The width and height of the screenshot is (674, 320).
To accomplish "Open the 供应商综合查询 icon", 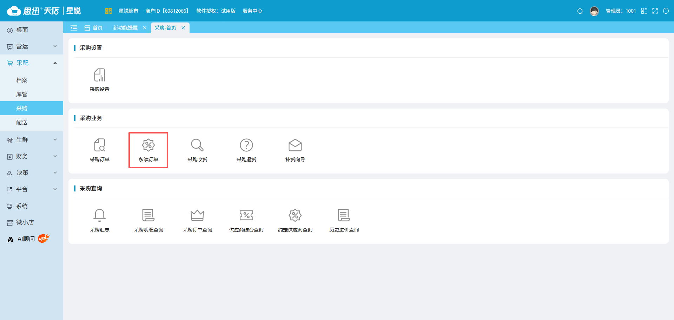I will point(246,216).
